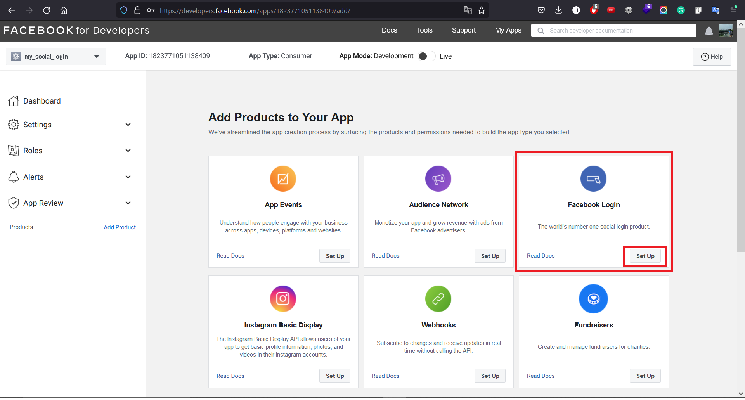Viewport: 745px width, 400px height.
Task: Click the Instagram Basic Display icon
Action: 283,299
